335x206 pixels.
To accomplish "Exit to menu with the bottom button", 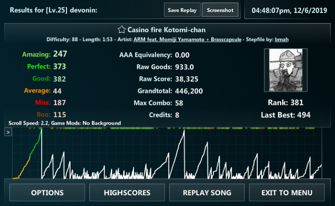I will coord(287,193).
